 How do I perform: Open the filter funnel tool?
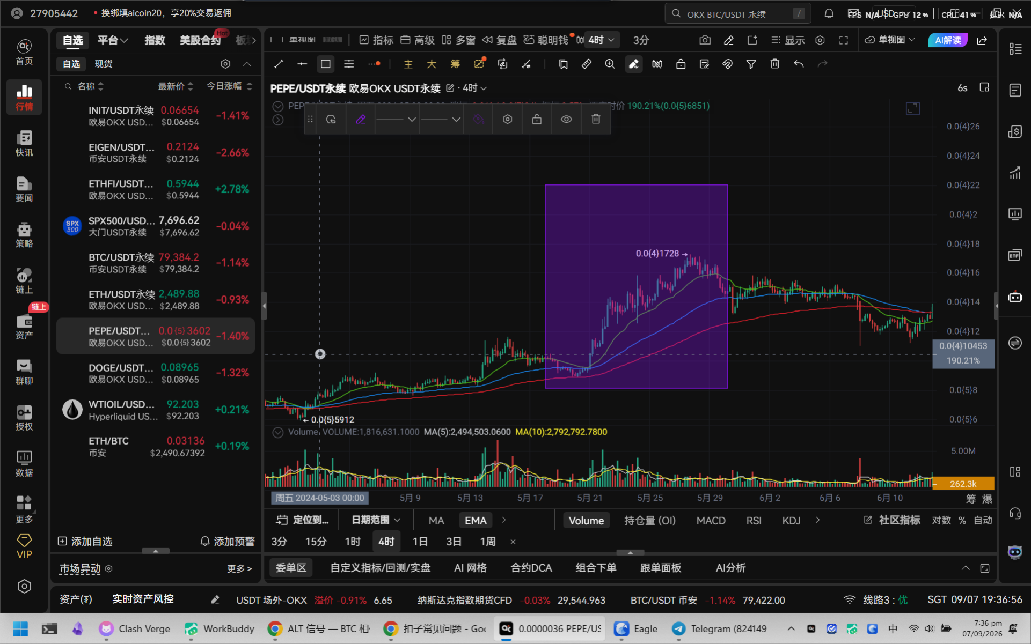(x=751, y=64)
